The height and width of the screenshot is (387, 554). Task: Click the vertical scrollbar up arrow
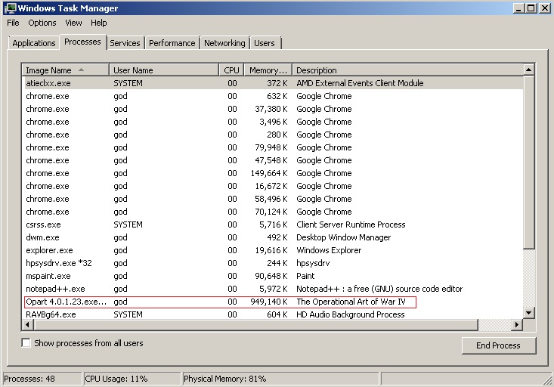click(528, 70)
